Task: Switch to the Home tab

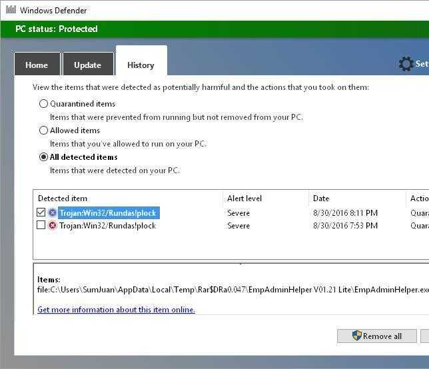Action: click(x=37, y=64)
